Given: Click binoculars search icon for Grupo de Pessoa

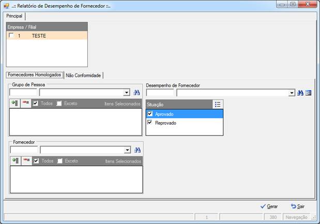Looking at the screenshot, I should point(136,93).
